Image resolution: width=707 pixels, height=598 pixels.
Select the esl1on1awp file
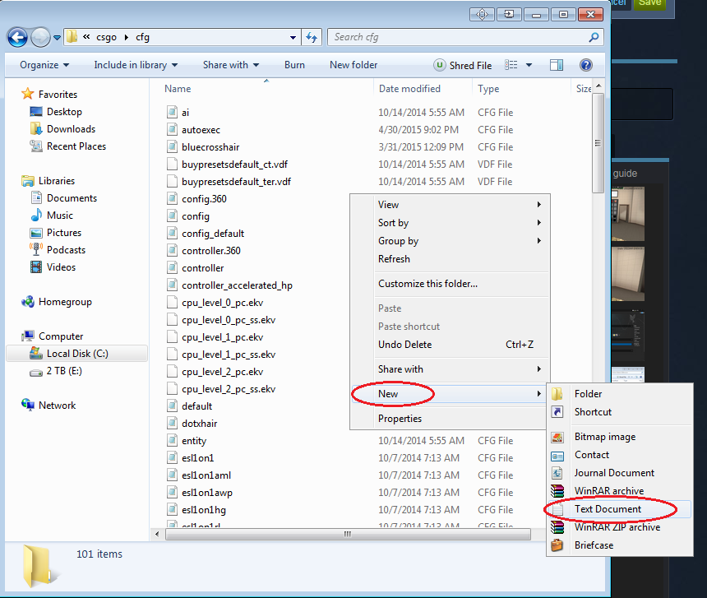click(207, 493)
